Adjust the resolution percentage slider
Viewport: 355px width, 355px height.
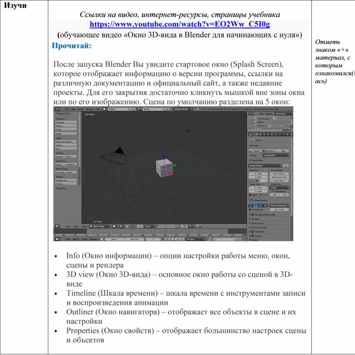tap(258, 180)
